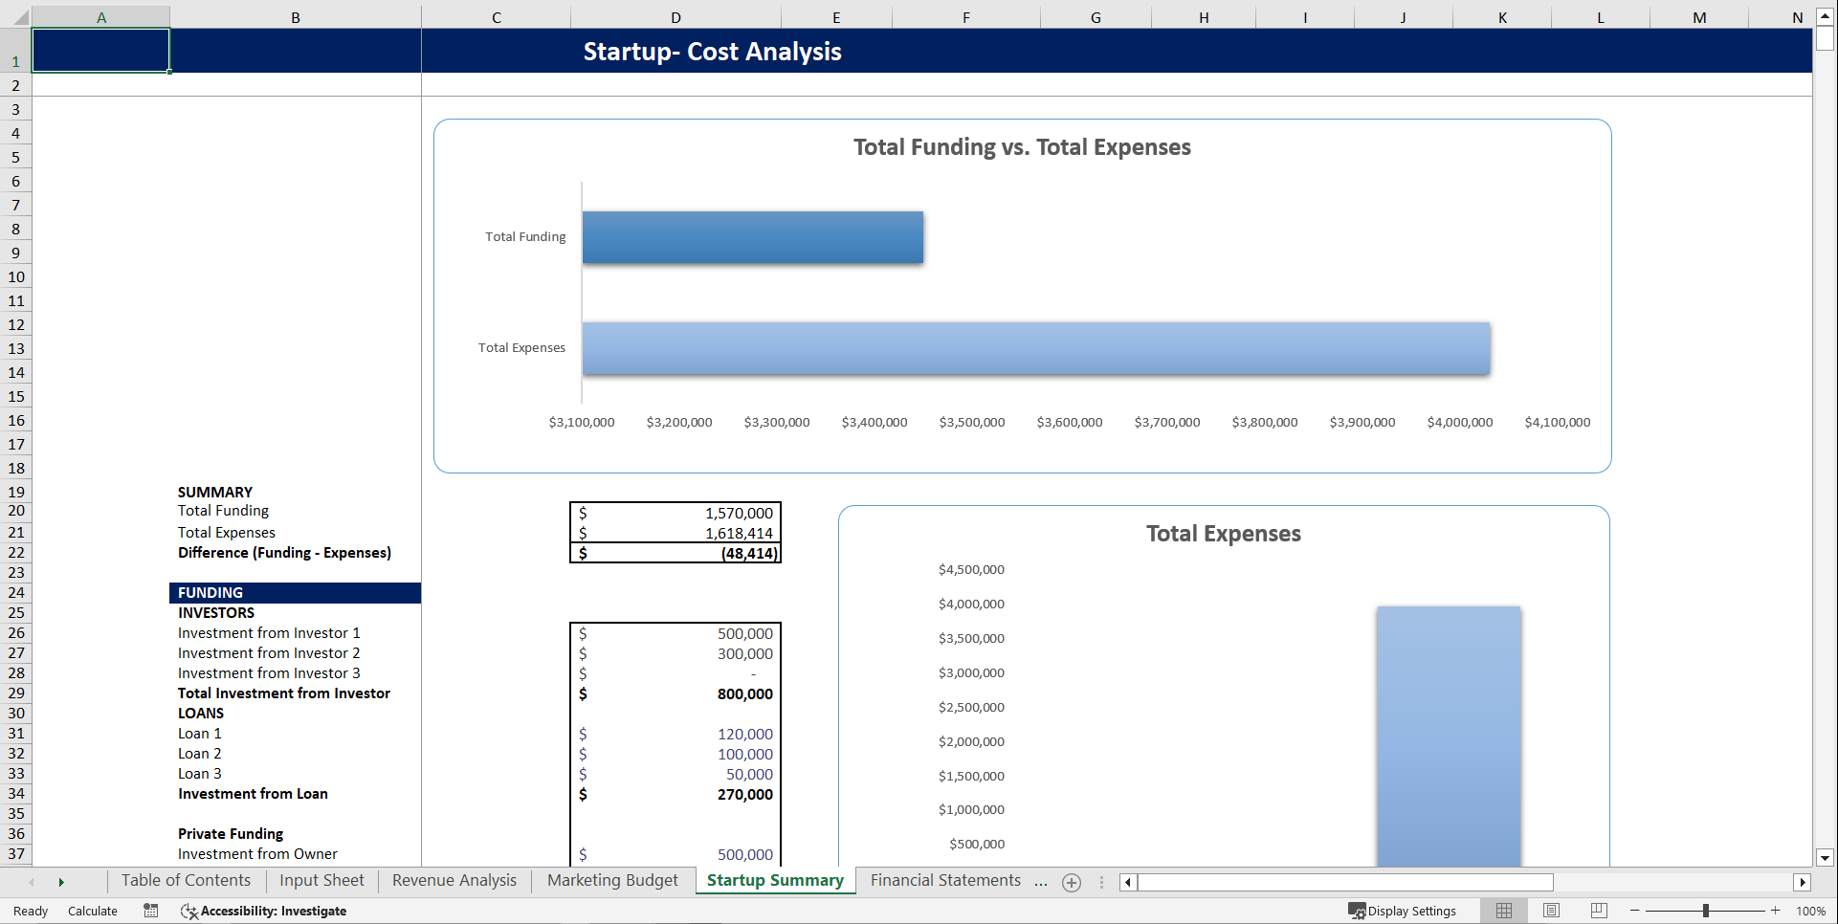Click the FUNDING section header cell

pos(295,593)
